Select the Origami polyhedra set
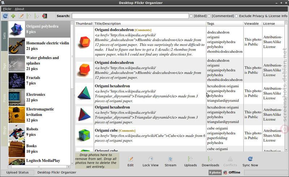 coord(39,29)
